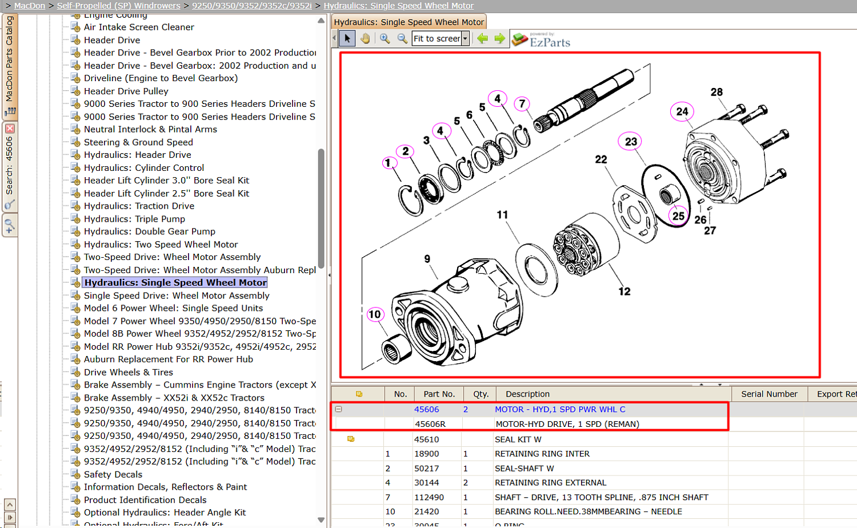Image resolution: width=857 pixels, height=528 pixels.
Task: Switch to the Search: 45606 side tab
Action: 10,166
